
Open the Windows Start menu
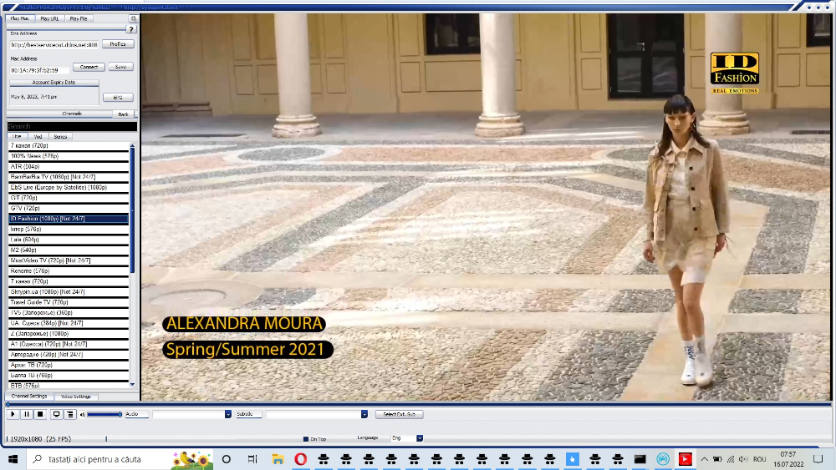(13, 459)
